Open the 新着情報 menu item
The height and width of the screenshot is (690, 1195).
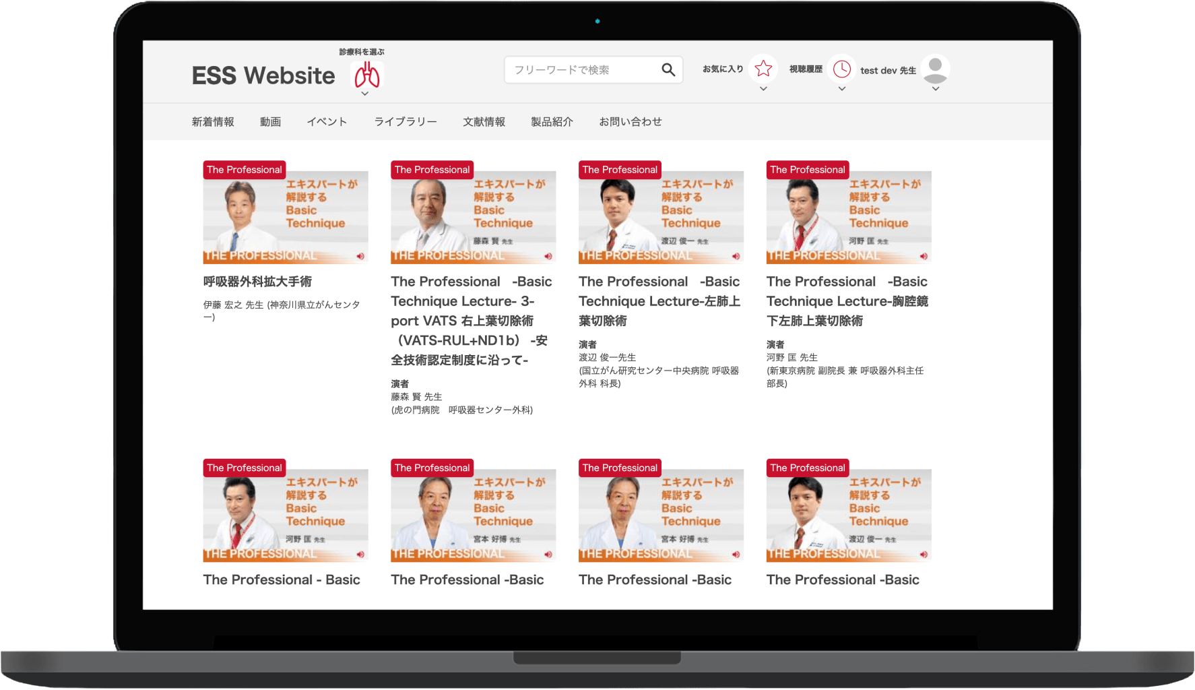point(213,122)
